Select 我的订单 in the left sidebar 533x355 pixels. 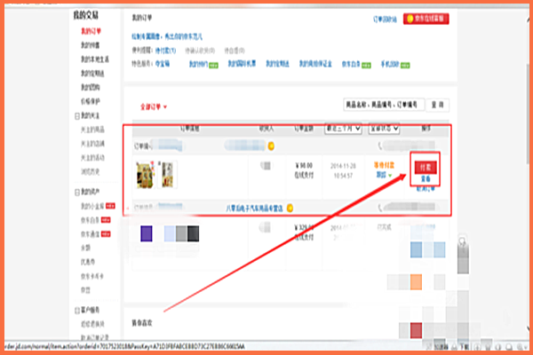pos(91,31)
